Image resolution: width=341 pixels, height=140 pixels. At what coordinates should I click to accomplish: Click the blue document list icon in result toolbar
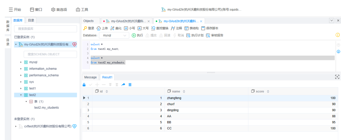(x=130, y=85)
